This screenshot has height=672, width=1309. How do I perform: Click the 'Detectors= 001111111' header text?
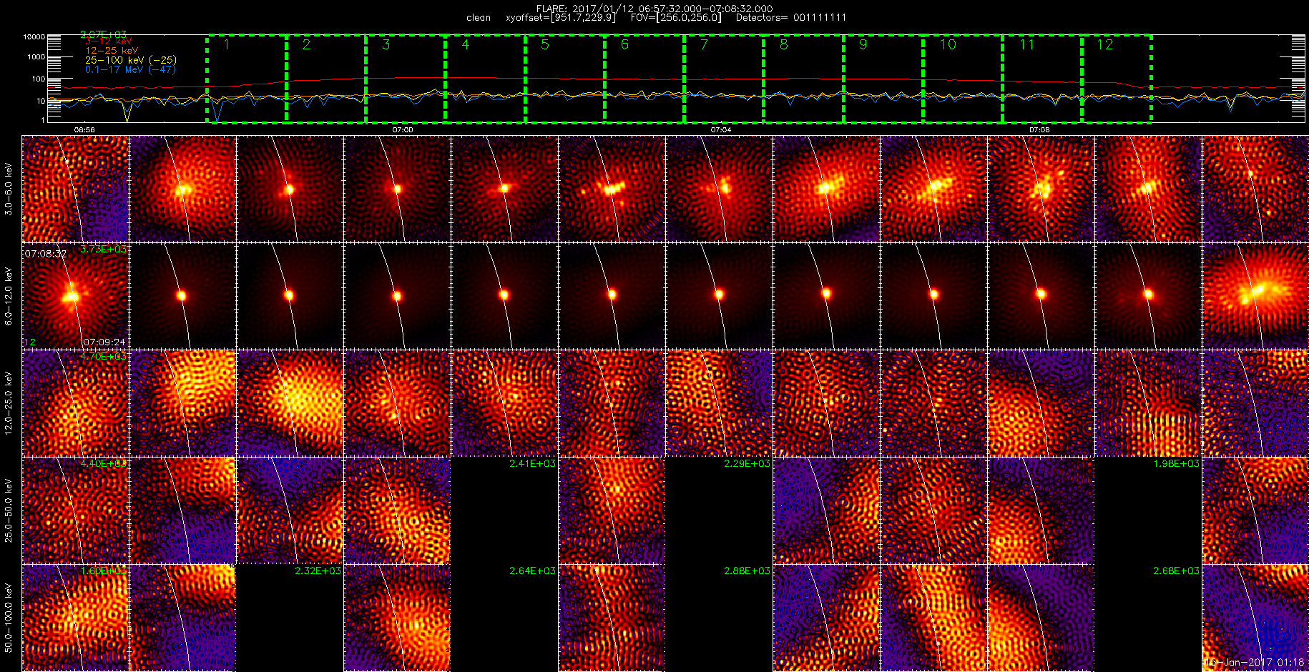[790, 18]
